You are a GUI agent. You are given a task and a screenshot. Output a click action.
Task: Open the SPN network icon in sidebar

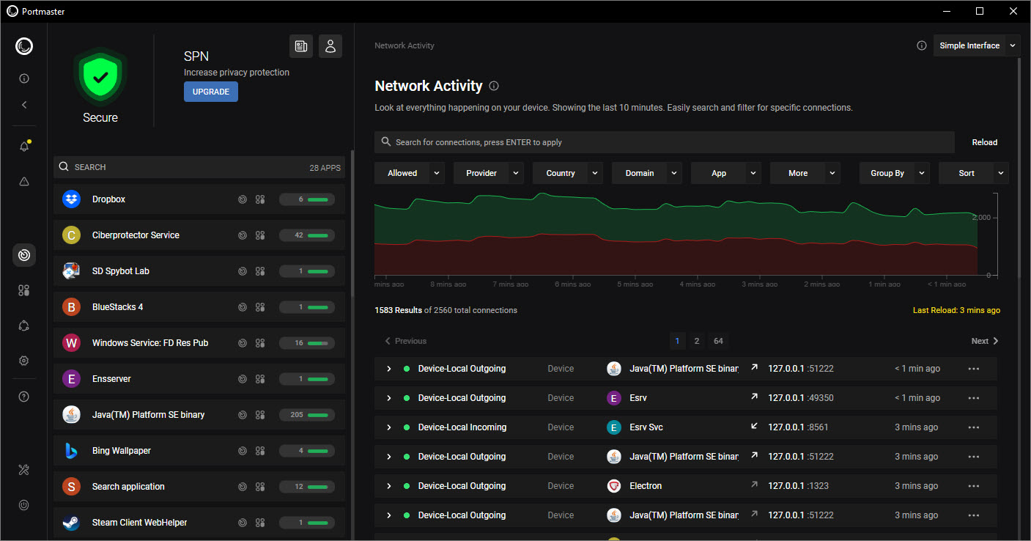[x=24, y=325]
